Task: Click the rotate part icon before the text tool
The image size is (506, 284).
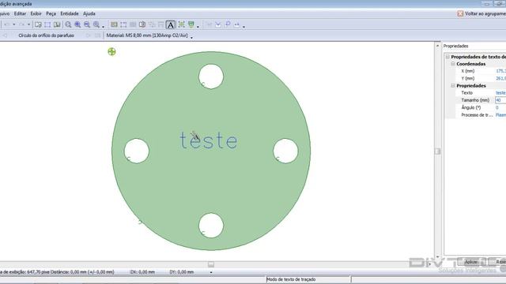Action: click(x=142, y=24)
